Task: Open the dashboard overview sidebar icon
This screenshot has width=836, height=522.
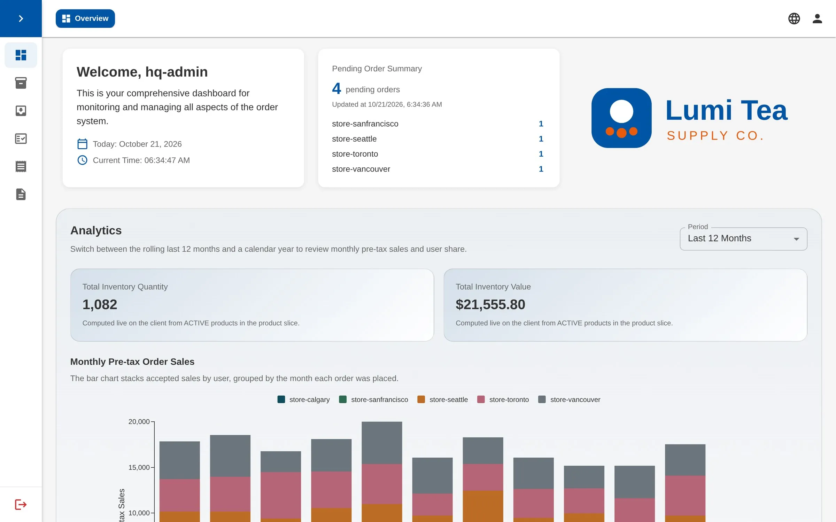Action: click(x=21, y=55)
